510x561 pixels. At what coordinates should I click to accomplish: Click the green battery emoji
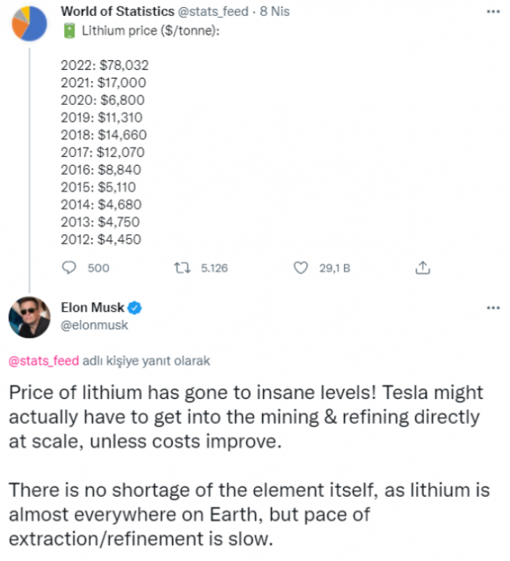tap(68, 31)
